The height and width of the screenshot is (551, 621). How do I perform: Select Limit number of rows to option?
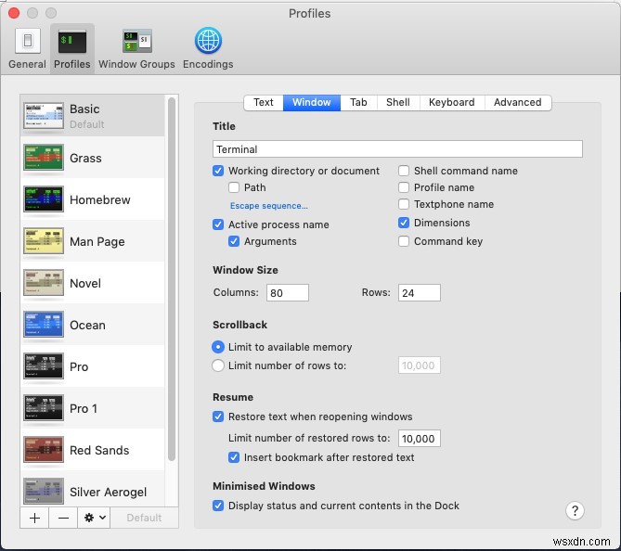218,365
